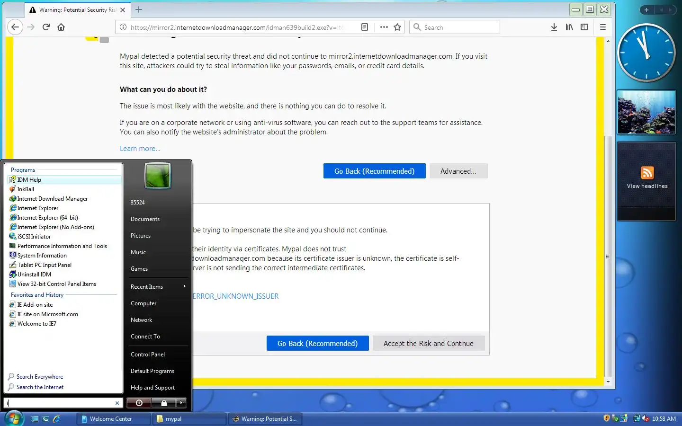682x426 pixels.
Task: Launch Internet Explorer from quick launch
Action: [x=57, y=419]
